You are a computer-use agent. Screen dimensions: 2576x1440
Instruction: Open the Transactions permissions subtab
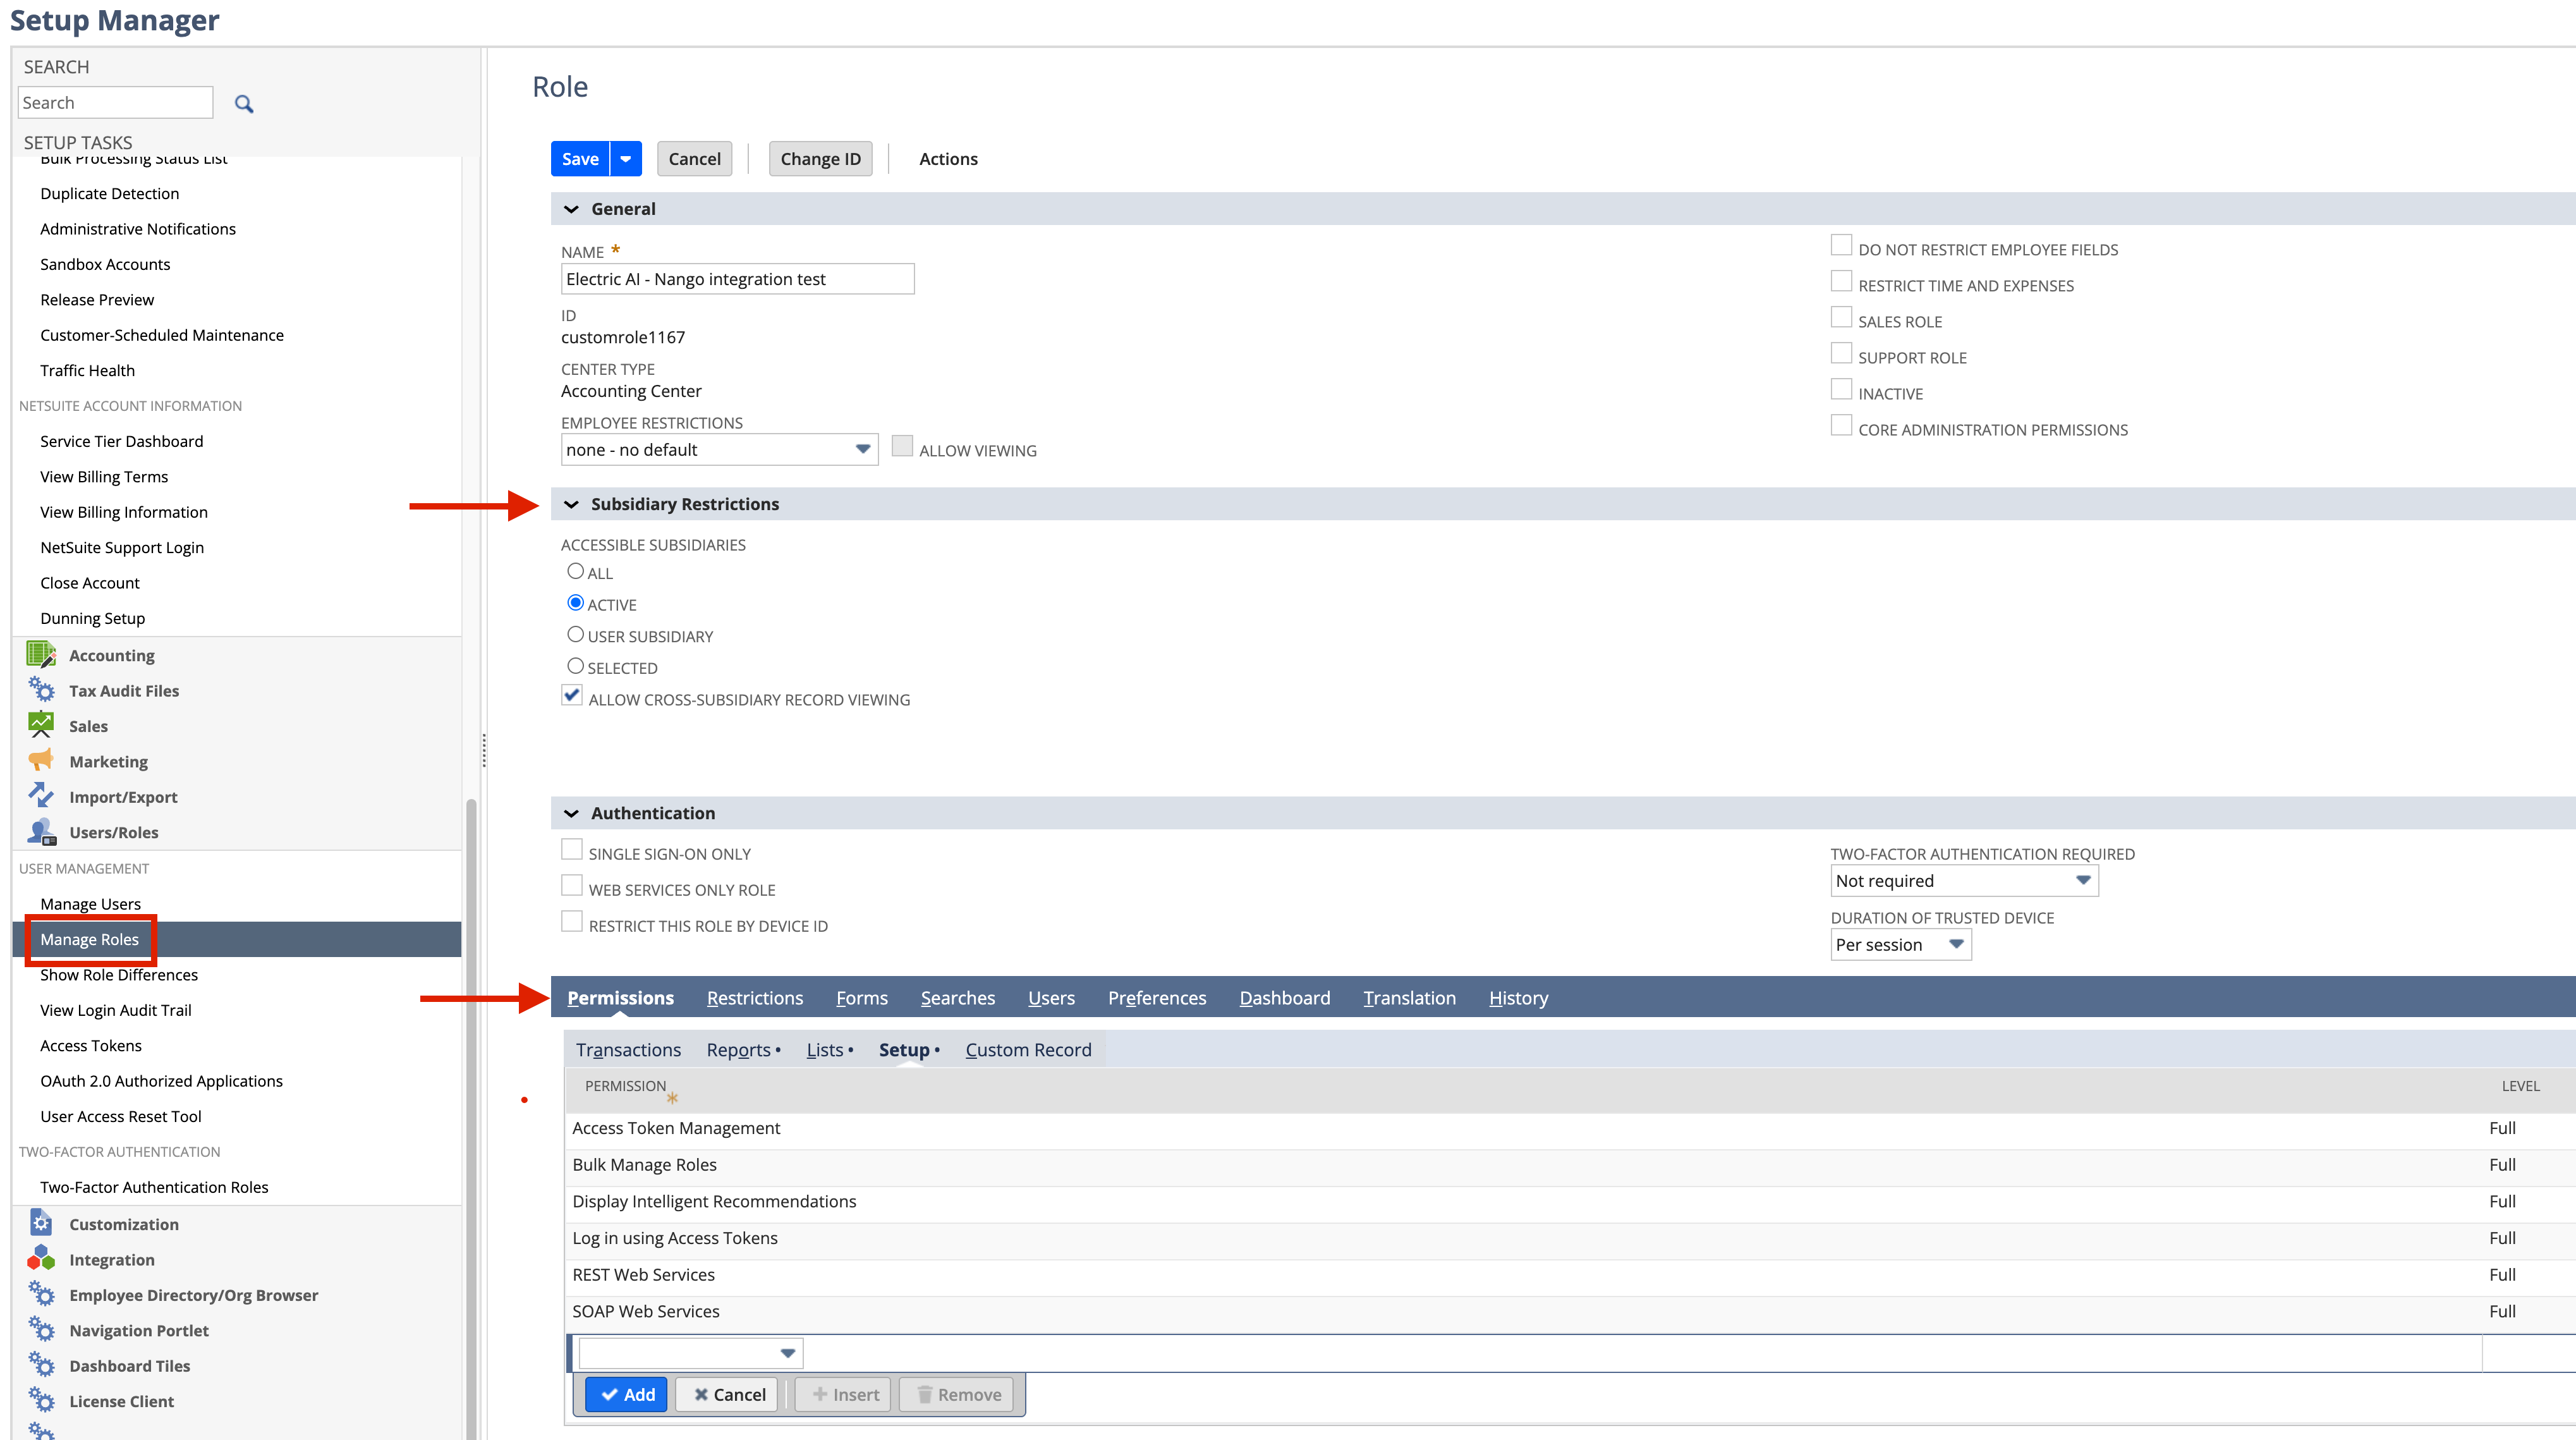coord(628,1050)
